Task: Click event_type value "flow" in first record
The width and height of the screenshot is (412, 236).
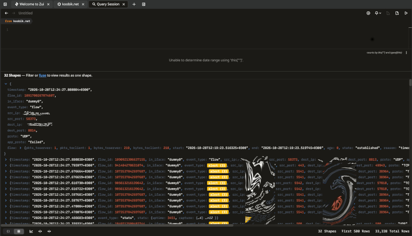Action: [36, 107]
